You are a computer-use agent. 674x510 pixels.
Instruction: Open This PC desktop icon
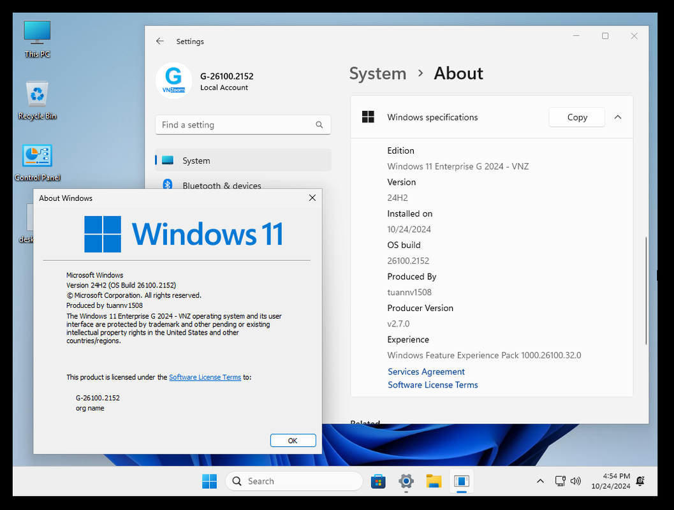pos(37,39)
